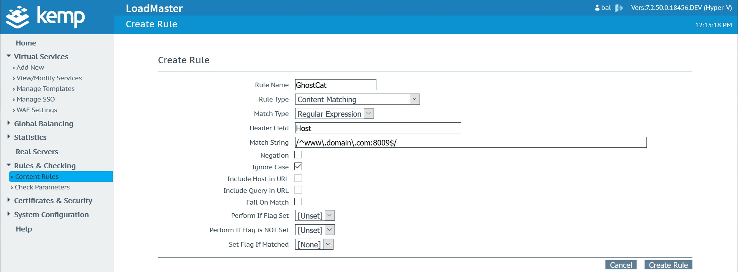Click the Cancel button
The image size is (738, 272).
click(621, 265)
